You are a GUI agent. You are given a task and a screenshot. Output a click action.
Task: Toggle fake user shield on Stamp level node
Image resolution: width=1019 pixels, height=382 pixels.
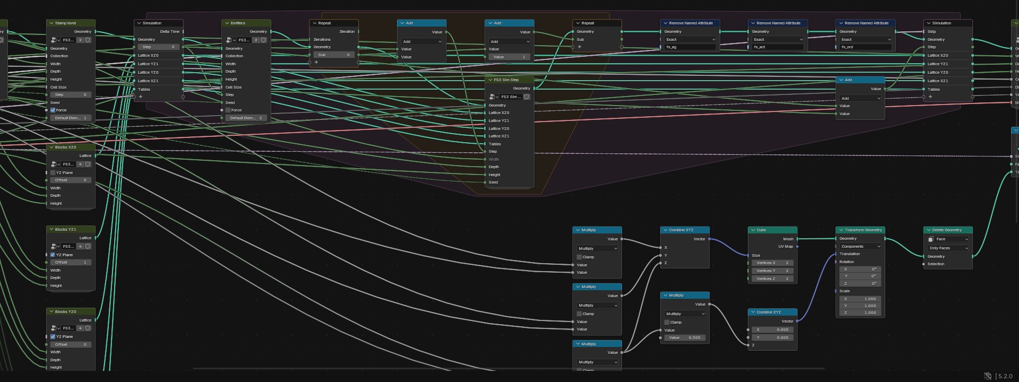coord(88,40)
